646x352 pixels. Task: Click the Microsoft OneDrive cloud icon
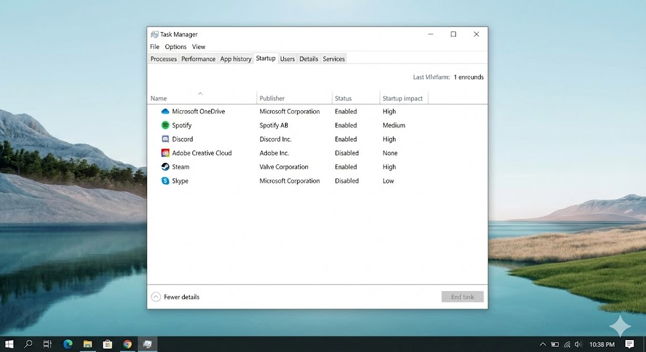click(x=165, y=111)
